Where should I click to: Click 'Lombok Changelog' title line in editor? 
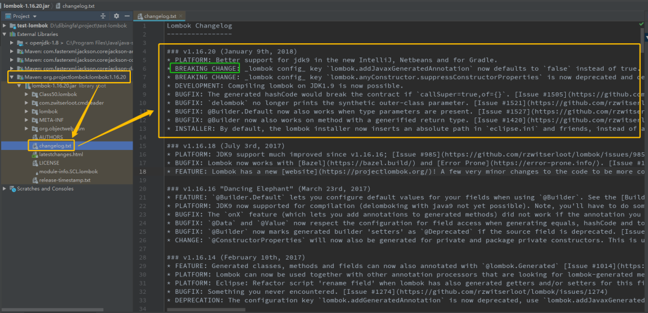199,26
